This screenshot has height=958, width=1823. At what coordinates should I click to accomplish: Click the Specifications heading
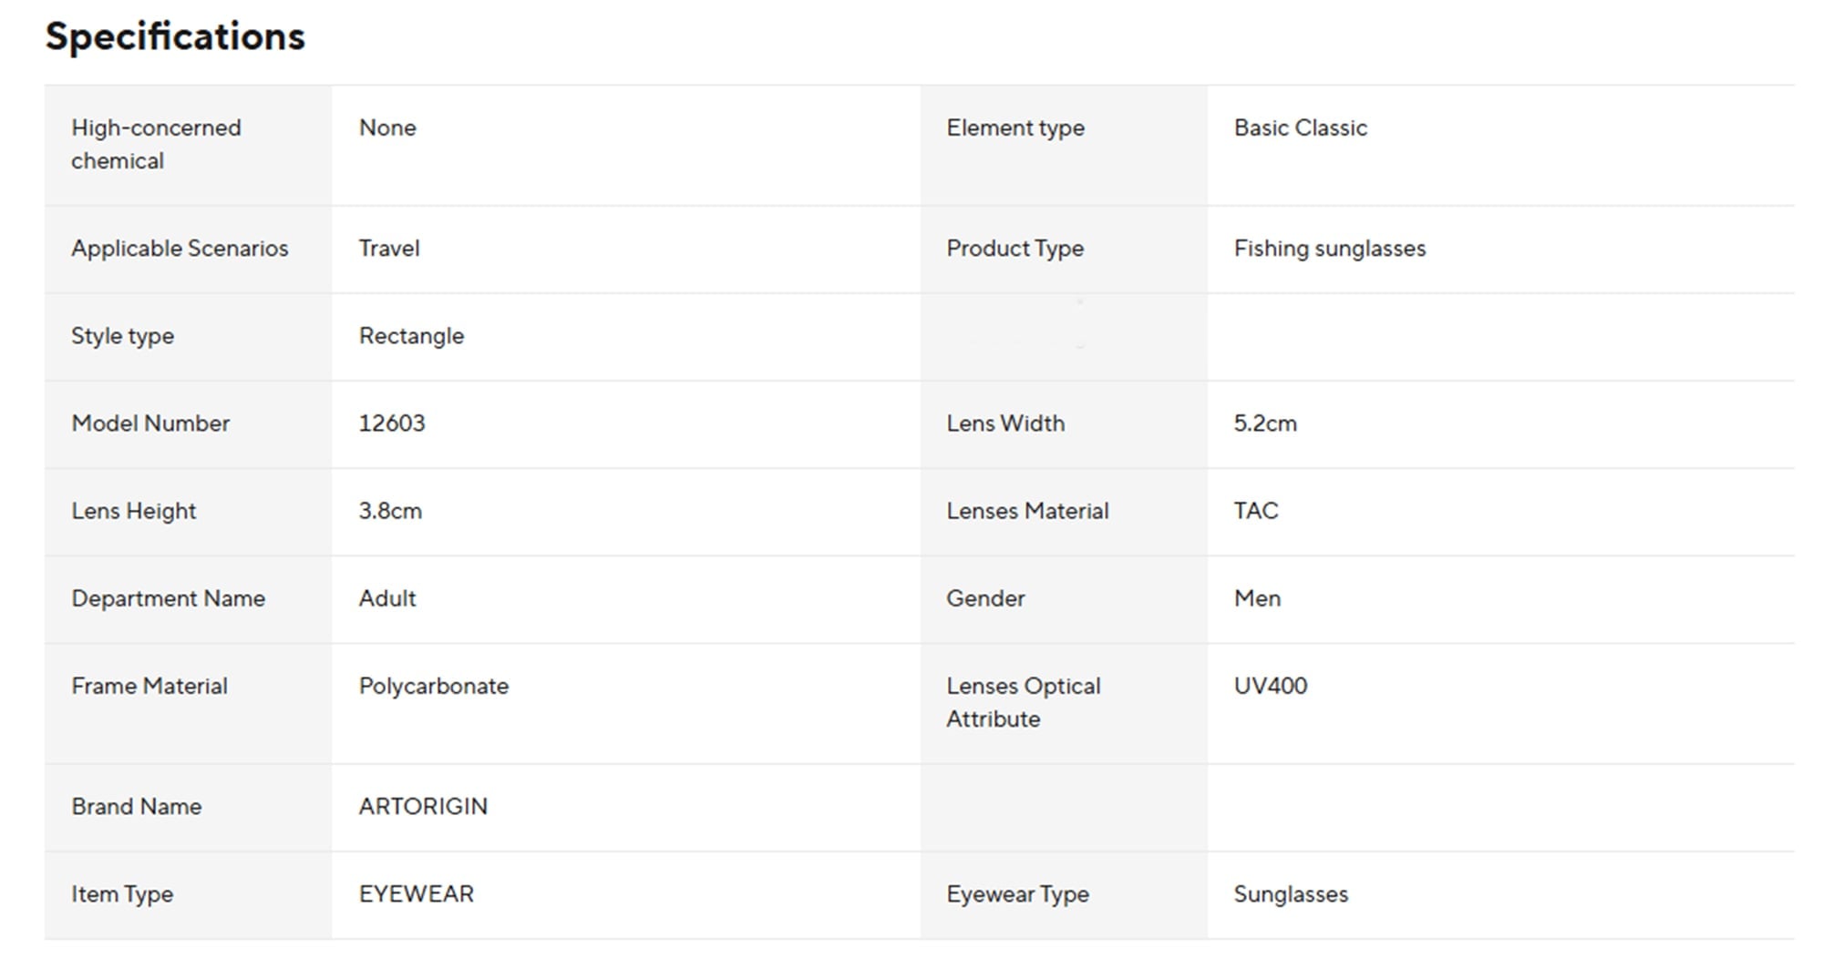[x=175, y=37]
